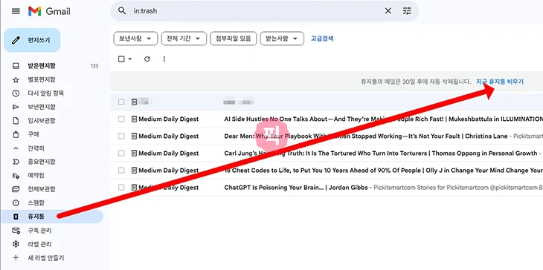This screenshot has height=270, width=543.
Task: Open the 받는사람 recipient filter dropdown
Action: (x=282, y=39)
